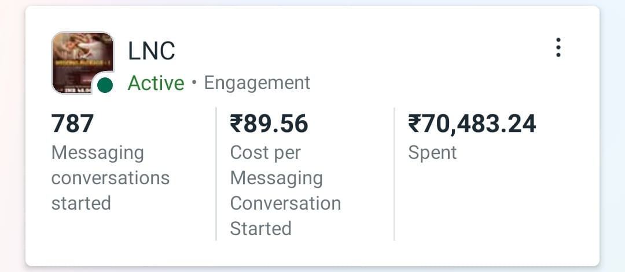
Task: Open the LNC campaign title
Action: click(151, 51)
